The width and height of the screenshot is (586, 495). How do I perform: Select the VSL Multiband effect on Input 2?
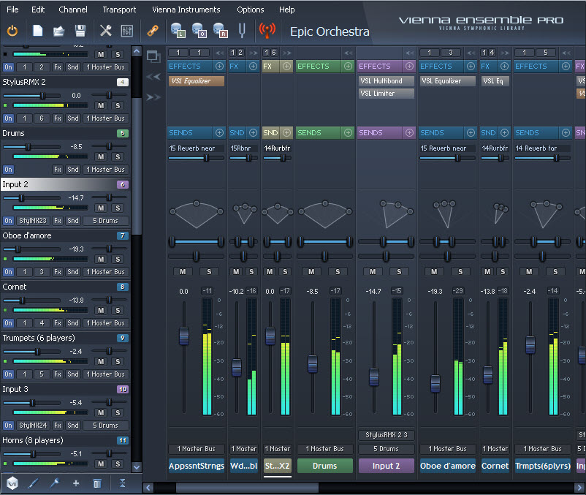(386, 81)
